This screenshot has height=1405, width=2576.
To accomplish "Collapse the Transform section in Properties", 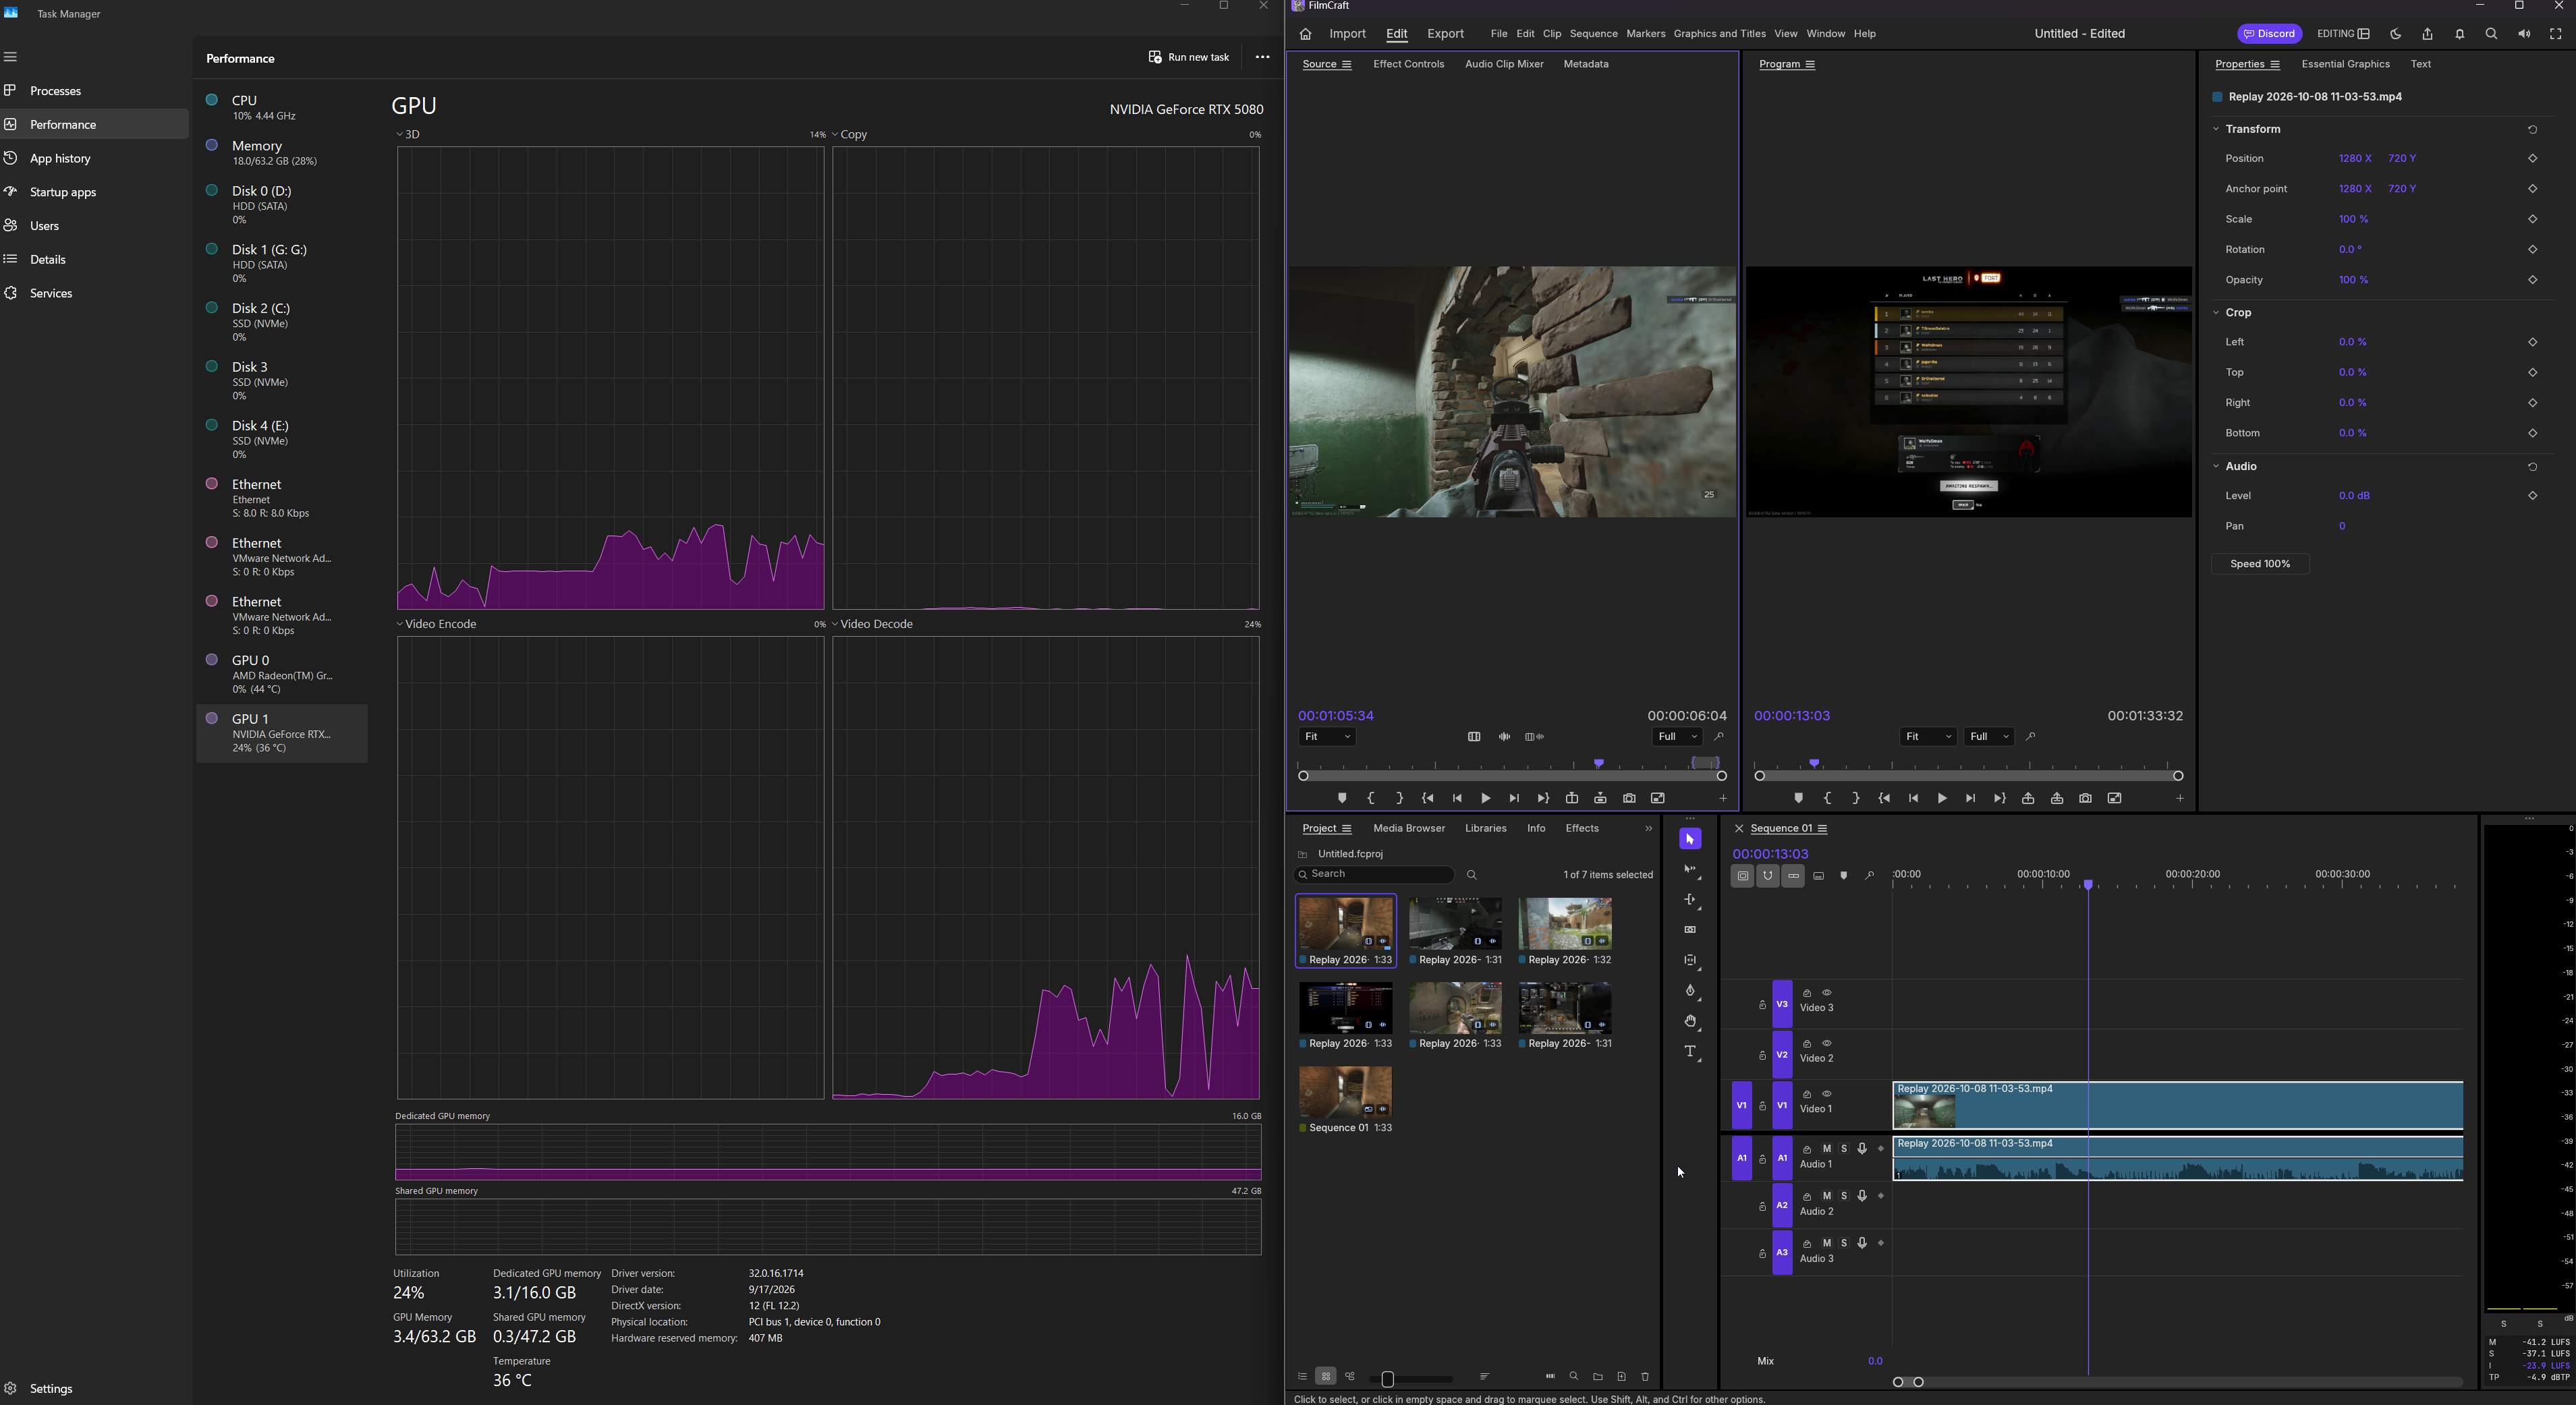I will tap(2216, 129).
